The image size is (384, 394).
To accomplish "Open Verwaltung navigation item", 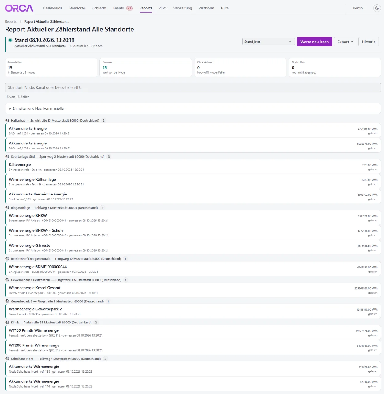I will 183,8.
